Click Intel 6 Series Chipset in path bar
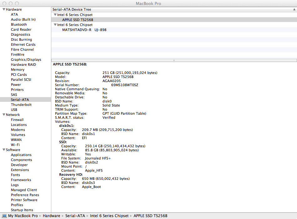Viewport: 297px width, 219px height. (x=109, y=216)
